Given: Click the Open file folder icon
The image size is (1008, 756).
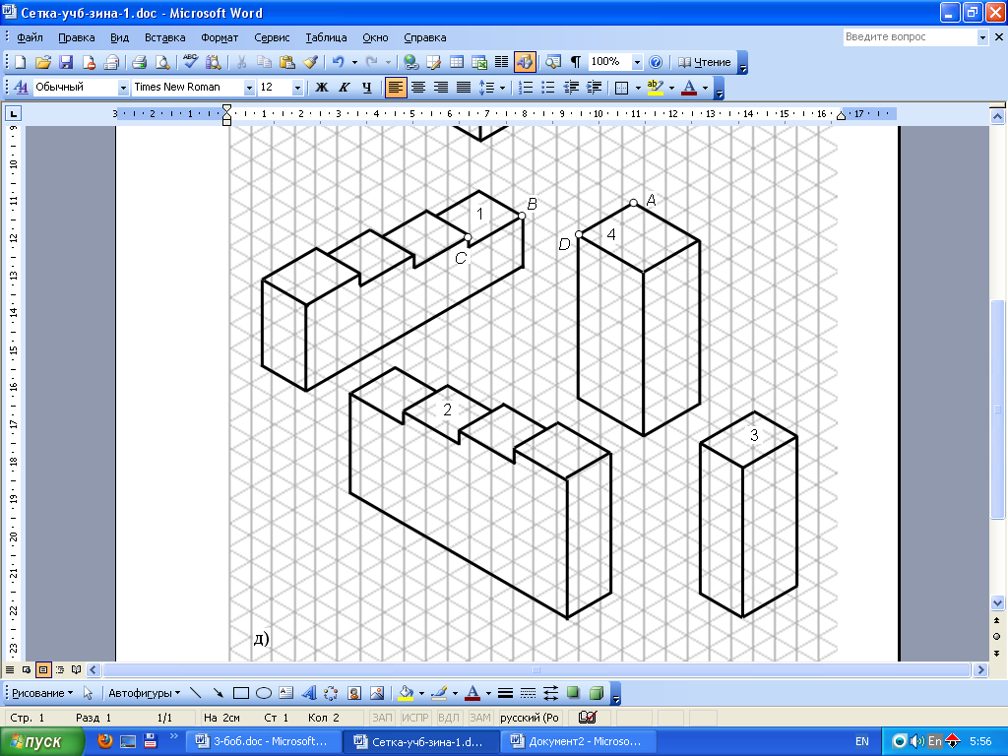Looking at the screenshot, I should (43, 62).
